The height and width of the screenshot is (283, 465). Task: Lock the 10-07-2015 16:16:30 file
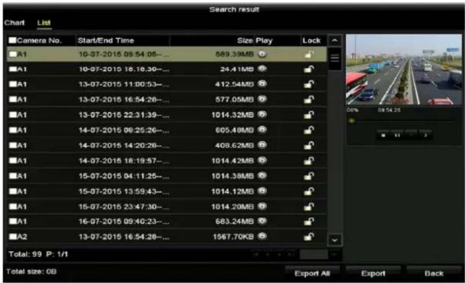(x=309, y=69)
